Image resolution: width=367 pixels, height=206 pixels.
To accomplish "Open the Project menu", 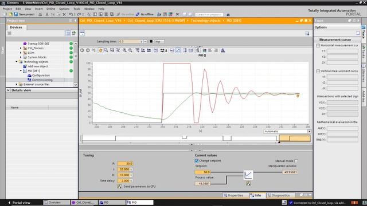I will pos(7,9).
